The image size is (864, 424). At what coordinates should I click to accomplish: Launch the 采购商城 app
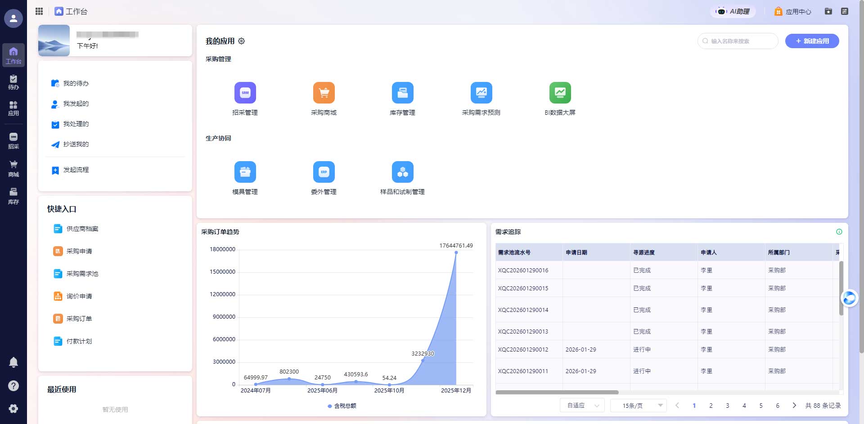pyautogui.click(x=324, y=93)
